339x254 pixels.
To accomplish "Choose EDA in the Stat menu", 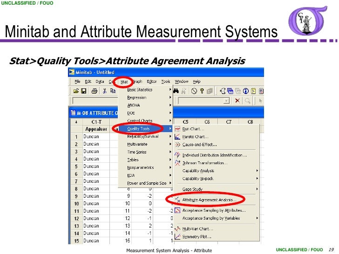I will (x=146, y=175).
